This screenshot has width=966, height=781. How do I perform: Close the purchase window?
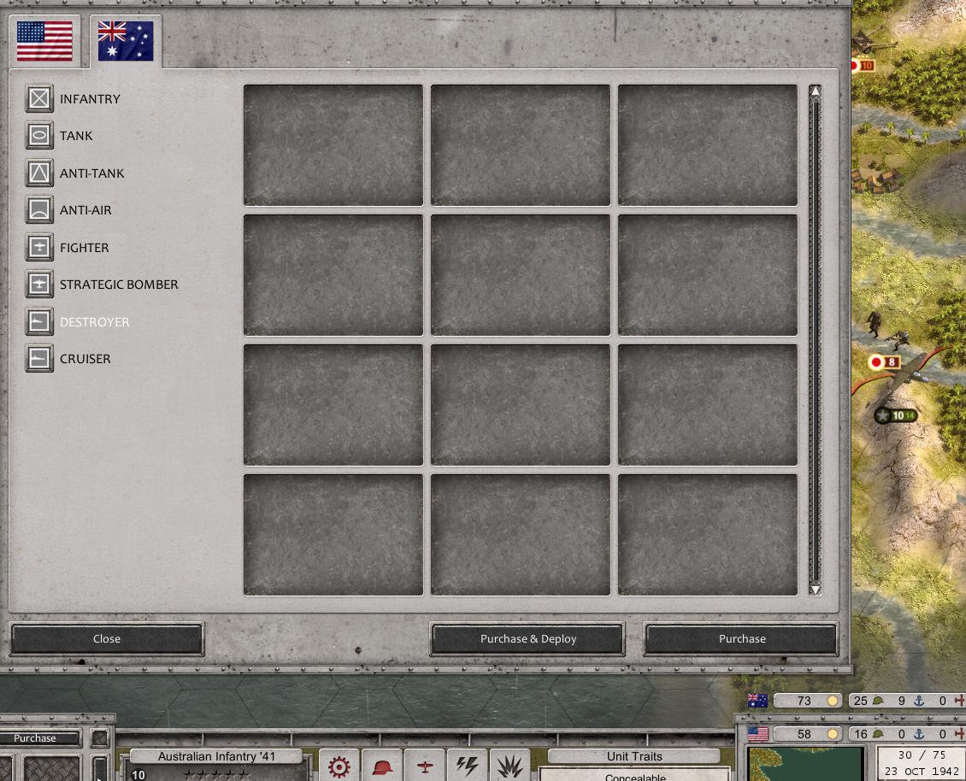click(x=107, y=638)
